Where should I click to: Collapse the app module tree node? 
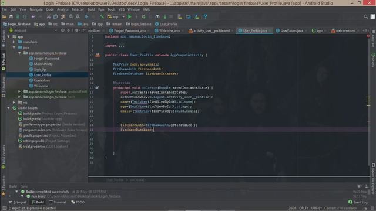(9, 36)
